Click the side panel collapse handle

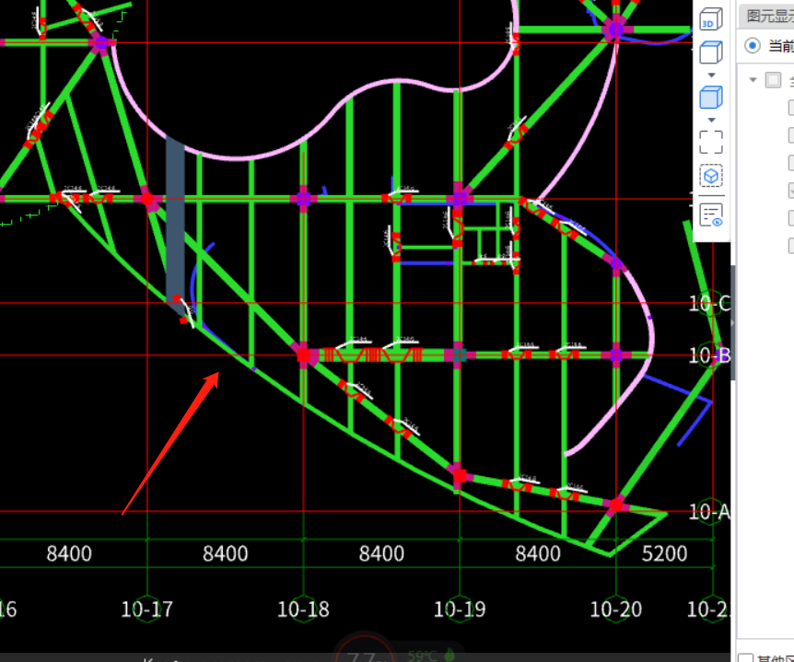point(732,322)
